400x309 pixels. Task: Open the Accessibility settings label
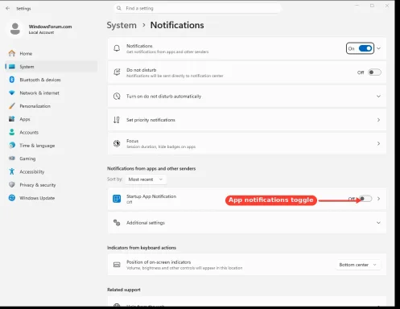pos(32,171)
